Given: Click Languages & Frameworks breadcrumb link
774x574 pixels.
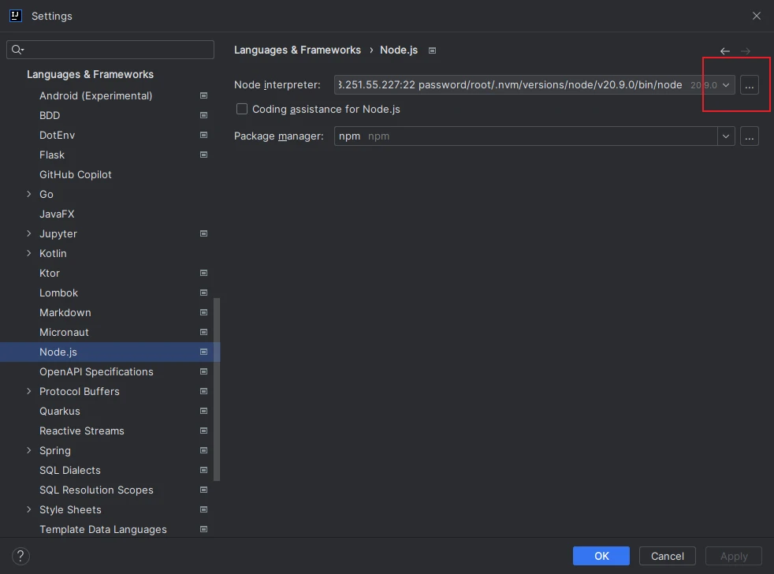Looking at the screenshot, I should coord(297,50).
